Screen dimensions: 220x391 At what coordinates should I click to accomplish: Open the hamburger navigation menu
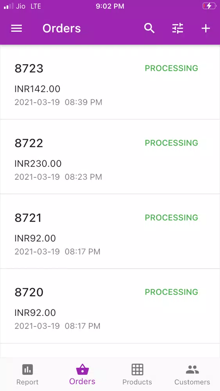point(16,29)
